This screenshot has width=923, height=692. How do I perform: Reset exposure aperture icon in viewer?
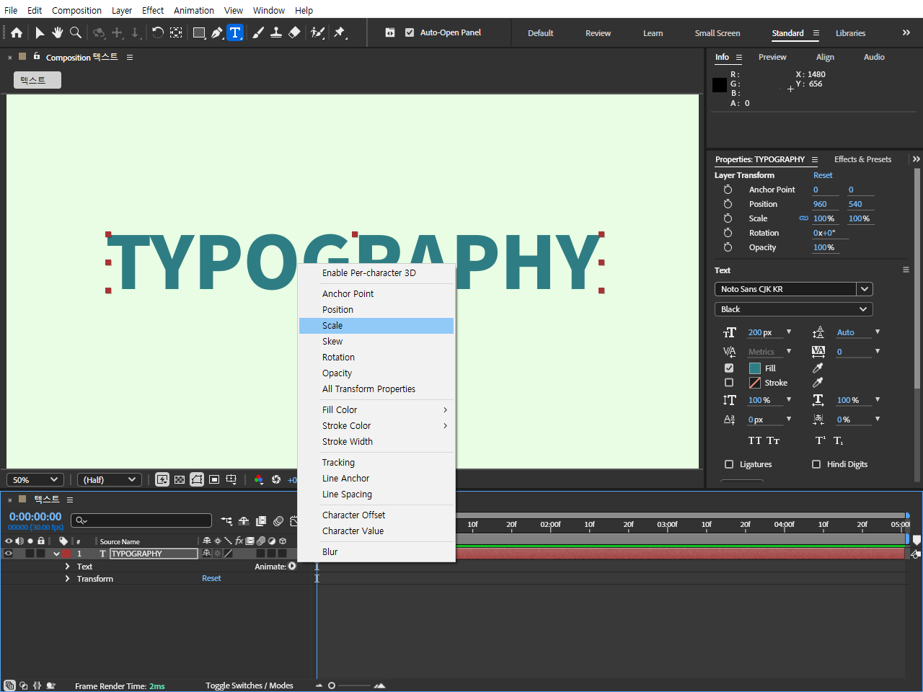point(276,479)
